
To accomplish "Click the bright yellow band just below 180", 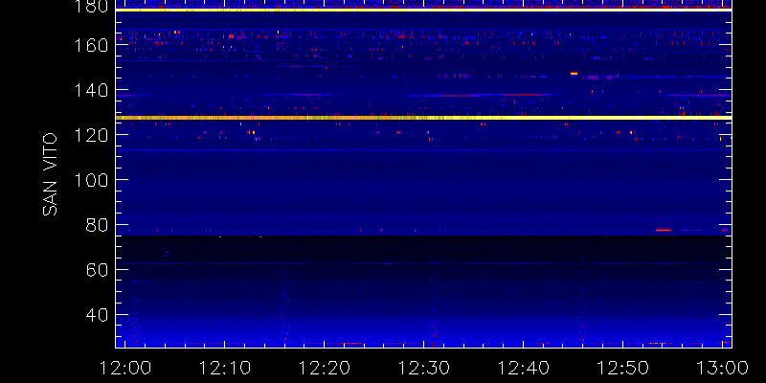I will (423, 10).
